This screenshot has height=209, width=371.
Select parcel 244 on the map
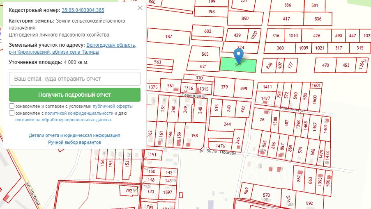pyautogui.click(x=227, y=124)
